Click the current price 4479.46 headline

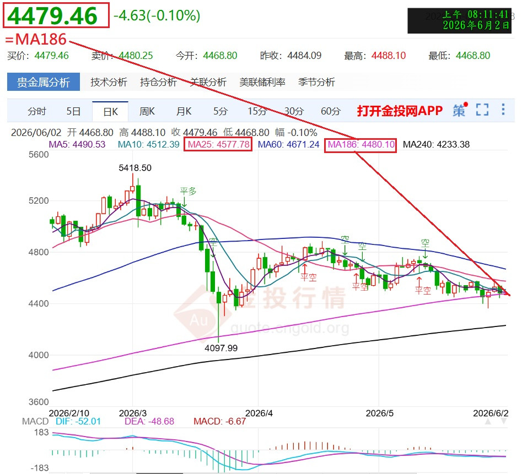52,15
